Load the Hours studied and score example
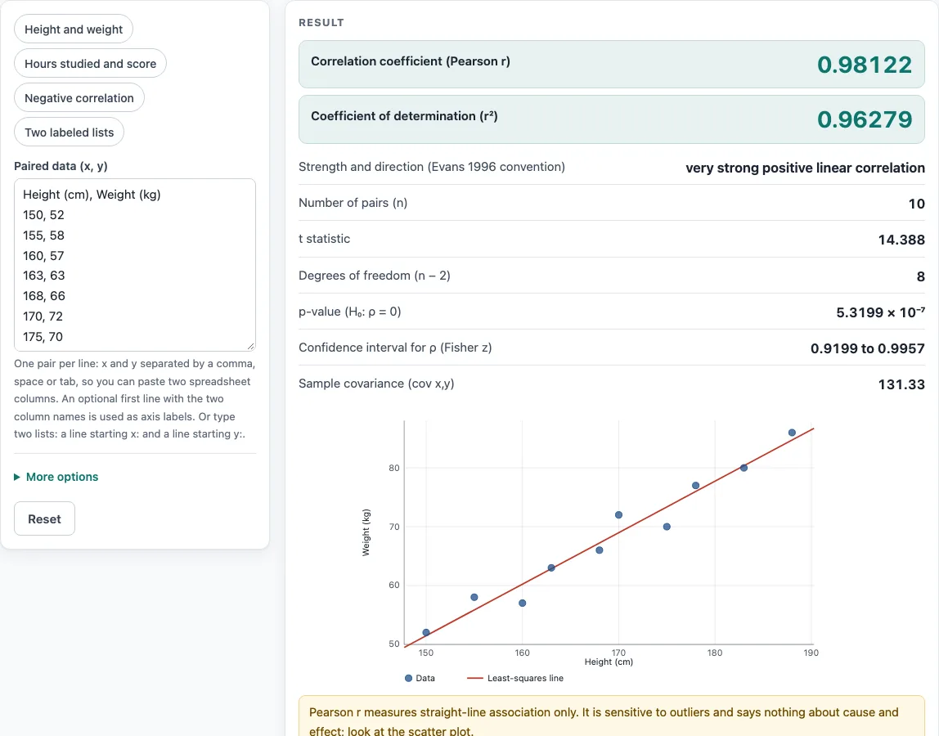Screen dimensions: 939x736 91,64
